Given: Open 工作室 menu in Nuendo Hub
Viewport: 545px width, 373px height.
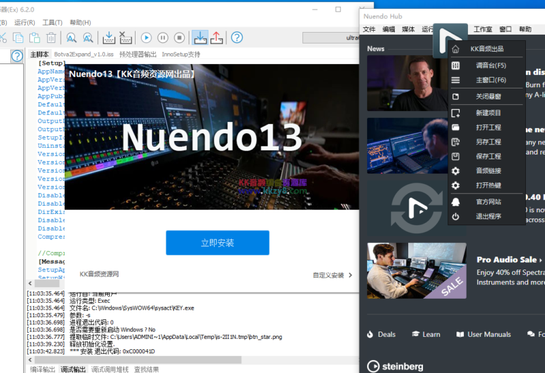Looking at the screenshot, I should (x=483, y=29).
